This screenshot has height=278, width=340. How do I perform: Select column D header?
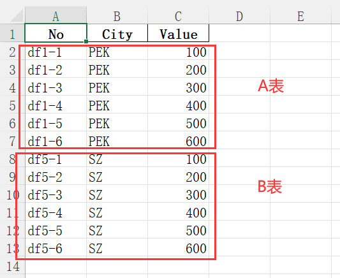tap(240, 15)
